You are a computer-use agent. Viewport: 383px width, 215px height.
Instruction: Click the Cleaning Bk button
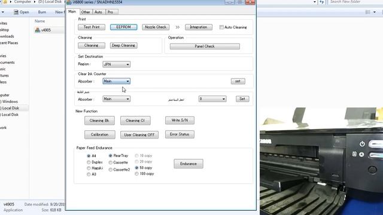[x=99, y=121]
